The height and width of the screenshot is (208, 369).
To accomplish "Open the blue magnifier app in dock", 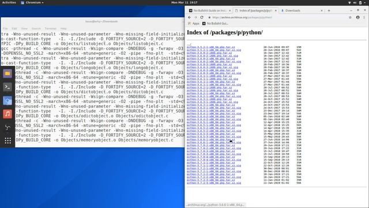I will click(x=7, y=101).
